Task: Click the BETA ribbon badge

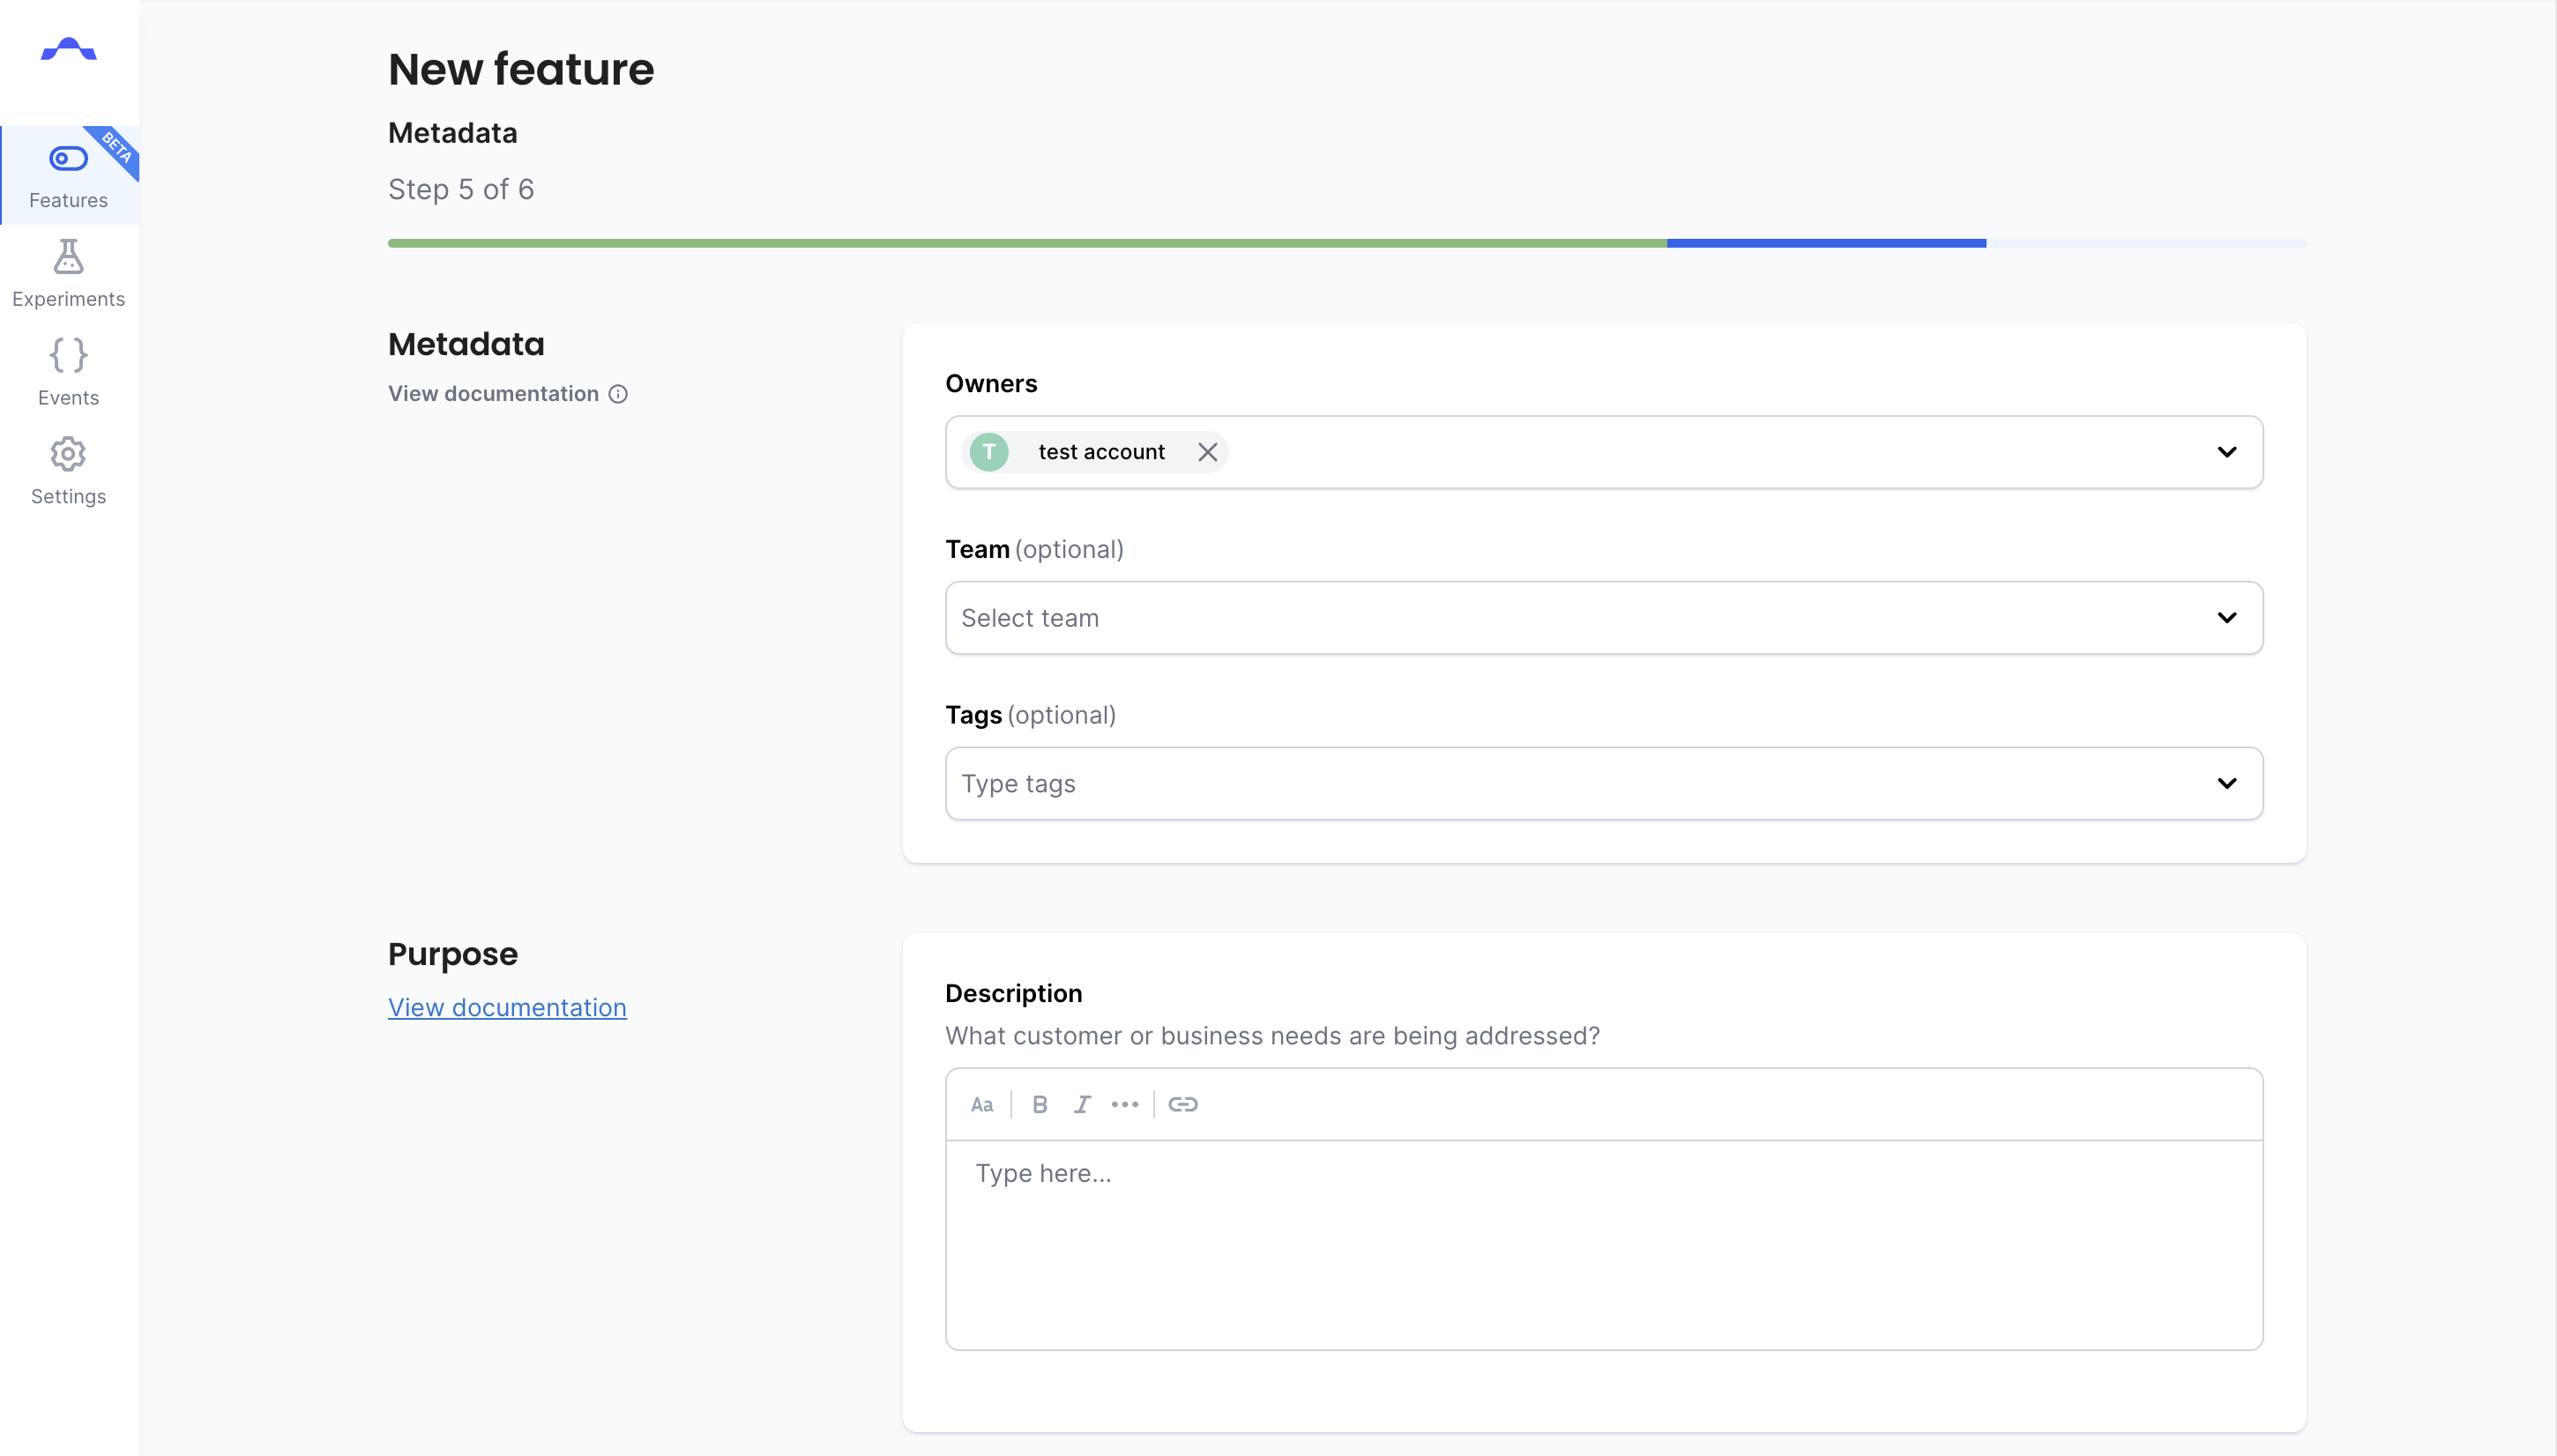Action: (x=117, y=148)
